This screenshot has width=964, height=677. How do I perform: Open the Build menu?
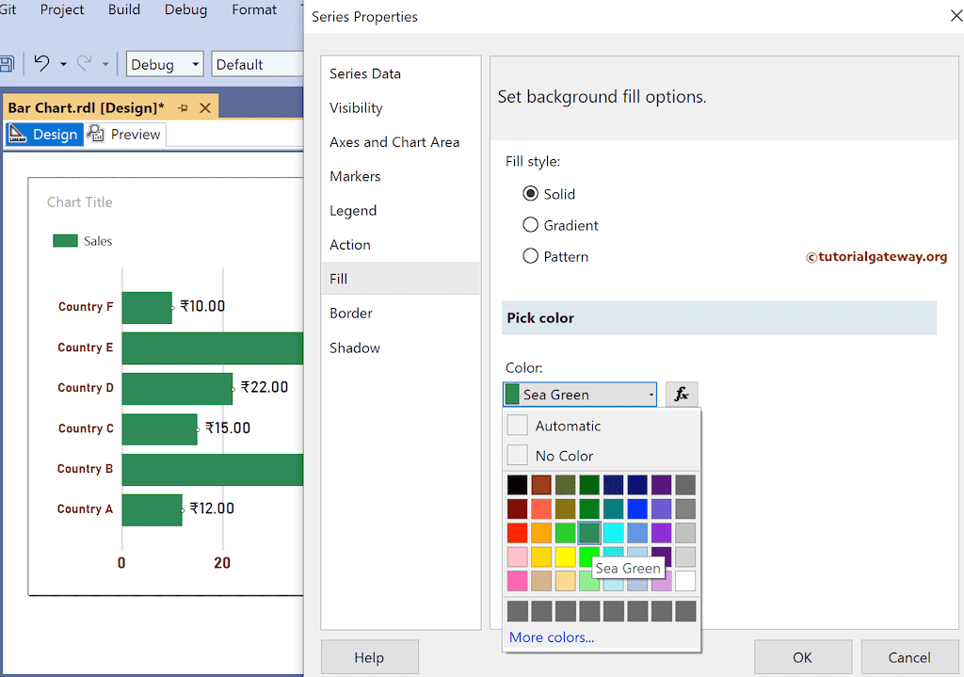click(x=122, y=10)
